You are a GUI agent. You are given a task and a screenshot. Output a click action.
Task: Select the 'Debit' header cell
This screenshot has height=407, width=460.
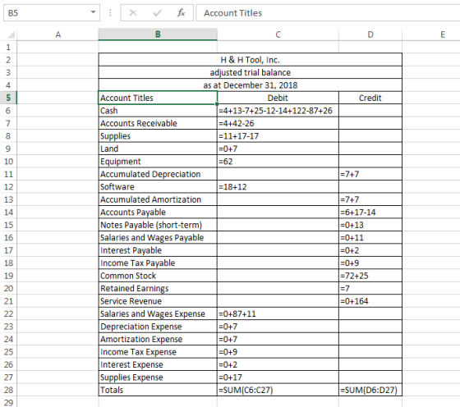point(278,98)
